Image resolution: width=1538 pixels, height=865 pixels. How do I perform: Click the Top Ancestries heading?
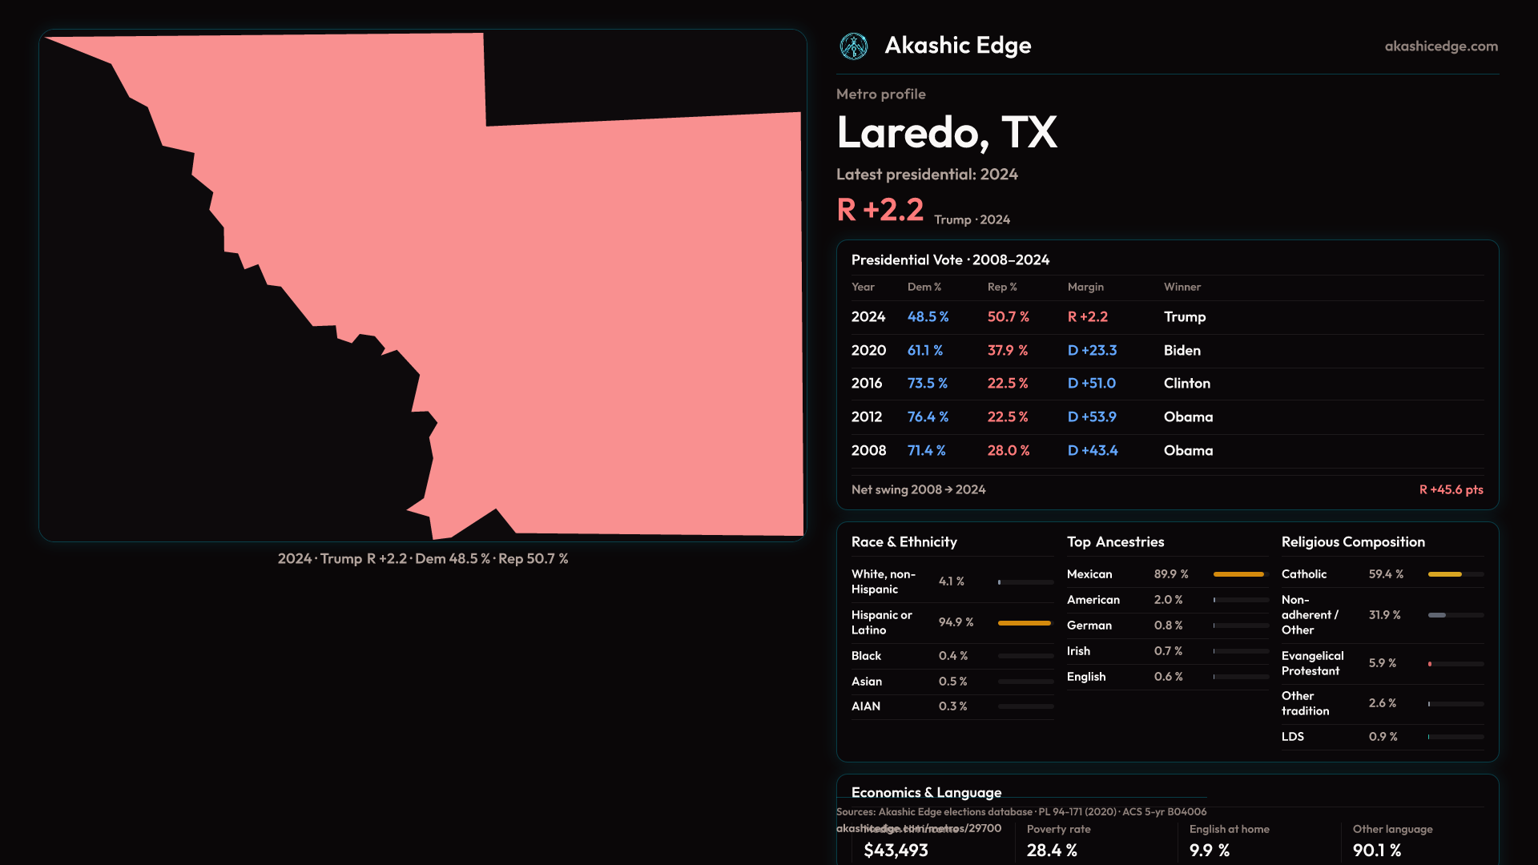pos(1115,542)
